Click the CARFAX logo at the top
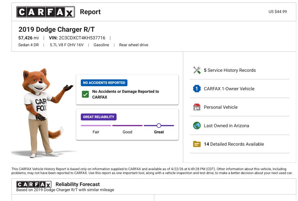 point(46,12)
